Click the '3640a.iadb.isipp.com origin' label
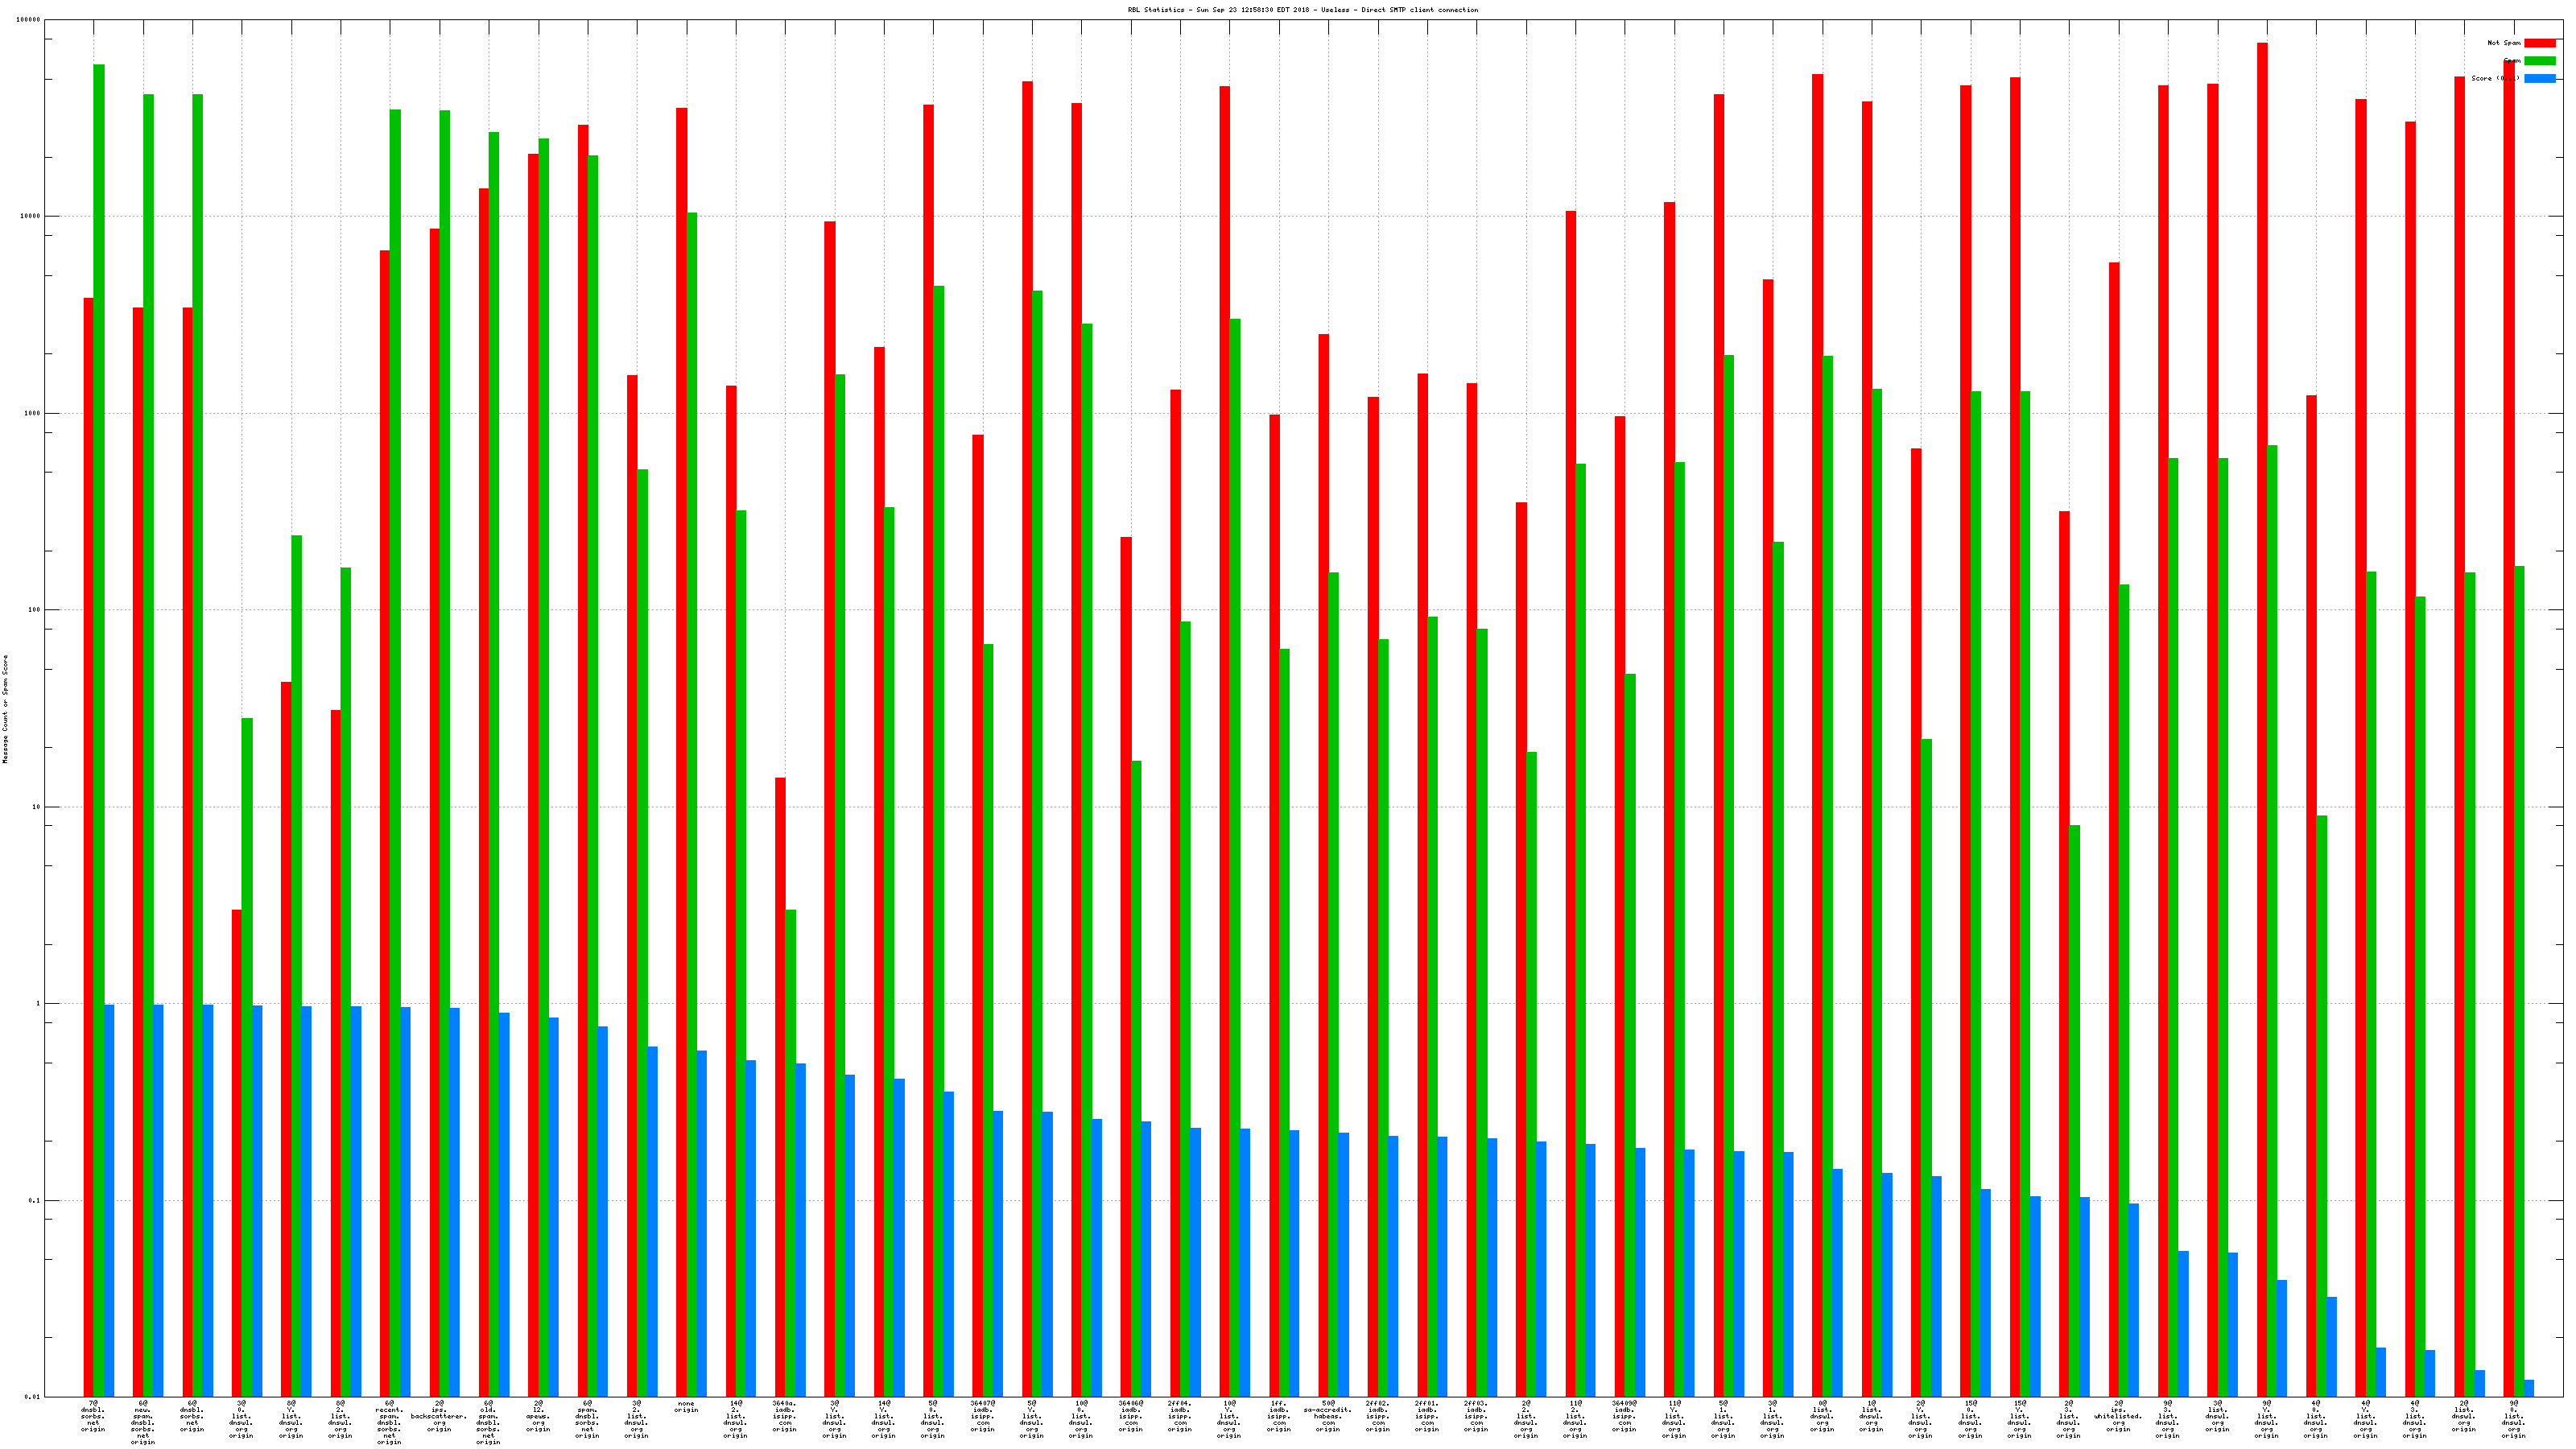 pyautogui.click(x=784, y=1416)
